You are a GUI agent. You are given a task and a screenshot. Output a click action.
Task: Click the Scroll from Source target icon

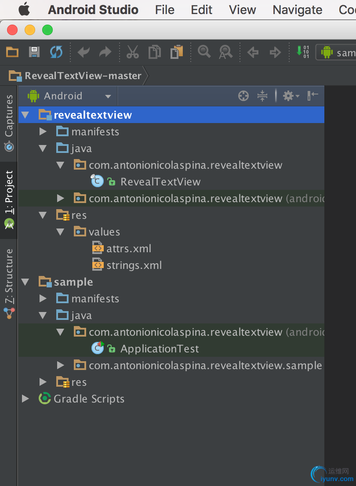243,96
